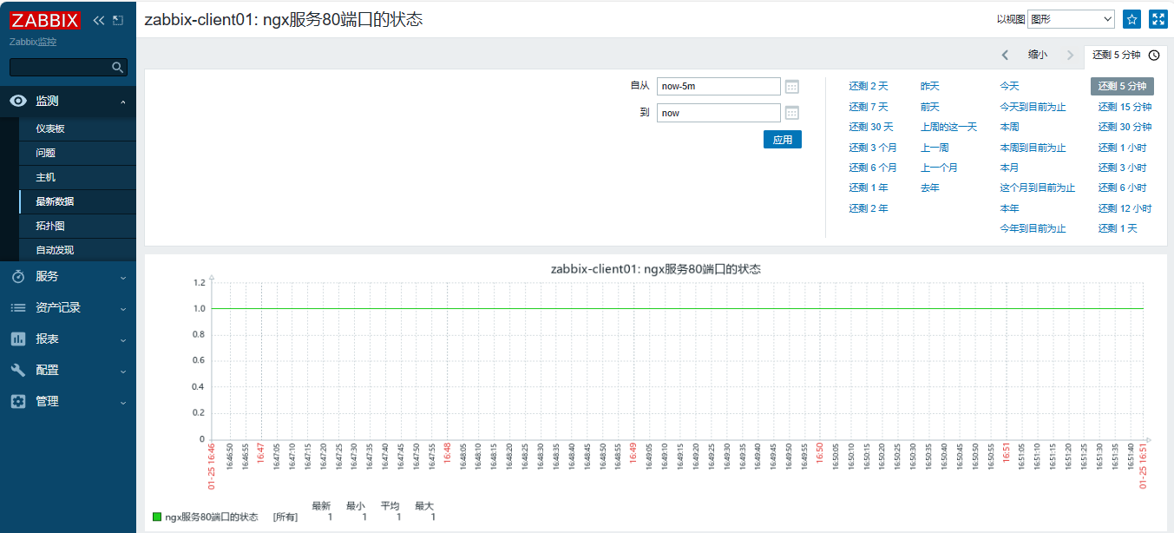Open 最新数据 in sidebar menu
This screenshot has height=533, width=1174.
point(55,201)
